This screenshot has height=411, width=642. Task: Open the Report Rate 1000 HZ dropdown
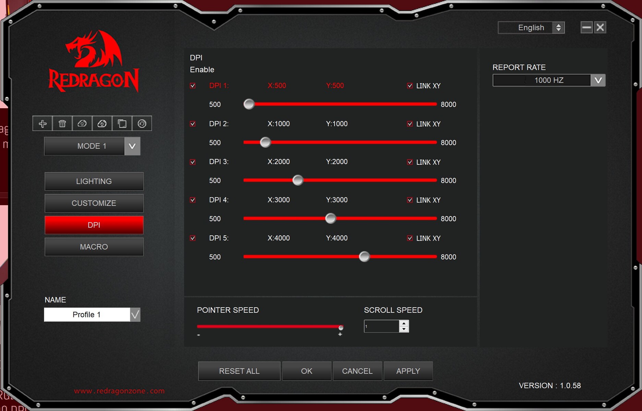point(598,80)
